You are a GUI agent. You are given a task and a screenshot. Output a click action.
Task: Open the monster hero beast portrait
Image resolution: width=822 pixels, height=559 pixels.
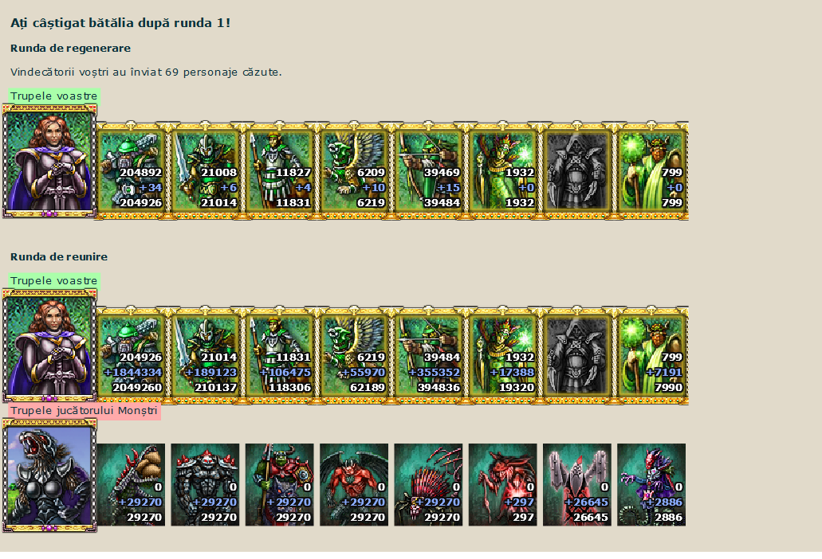tap(49, 475)
